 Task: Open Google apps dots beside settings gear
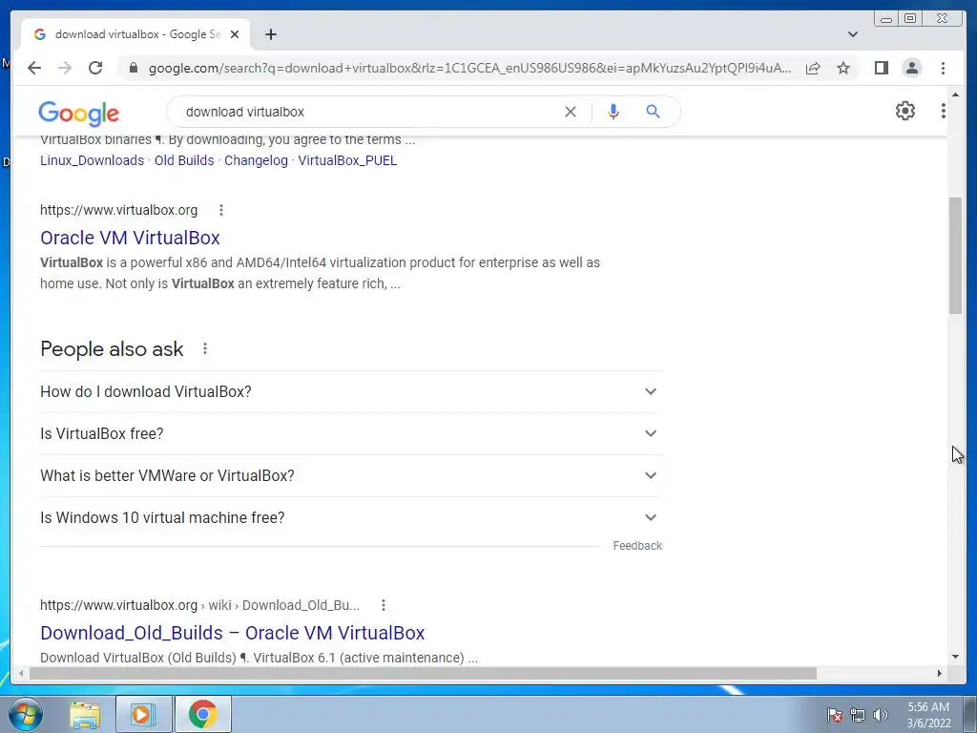943,111
